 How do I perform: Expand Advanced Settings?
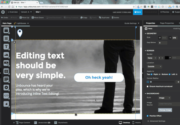click(156, 121)
